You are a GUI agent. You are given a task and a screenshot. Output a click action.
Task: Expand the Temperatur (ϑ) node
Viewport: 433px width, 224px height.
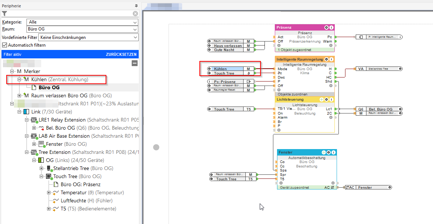tap(49, 192)
